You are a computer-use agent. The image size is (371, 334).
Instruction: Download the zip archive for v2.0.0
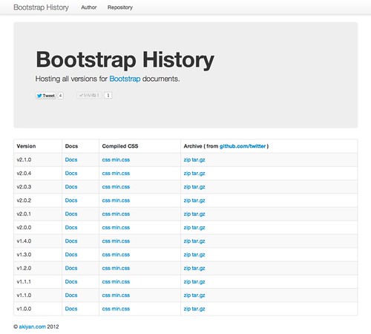(x=187, y=228)
